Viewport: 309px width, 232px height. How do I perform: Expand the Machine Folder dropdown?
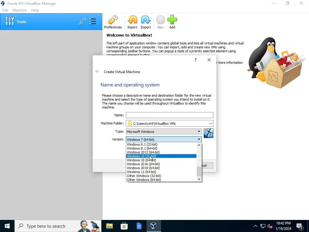click(x=210, y=124)
